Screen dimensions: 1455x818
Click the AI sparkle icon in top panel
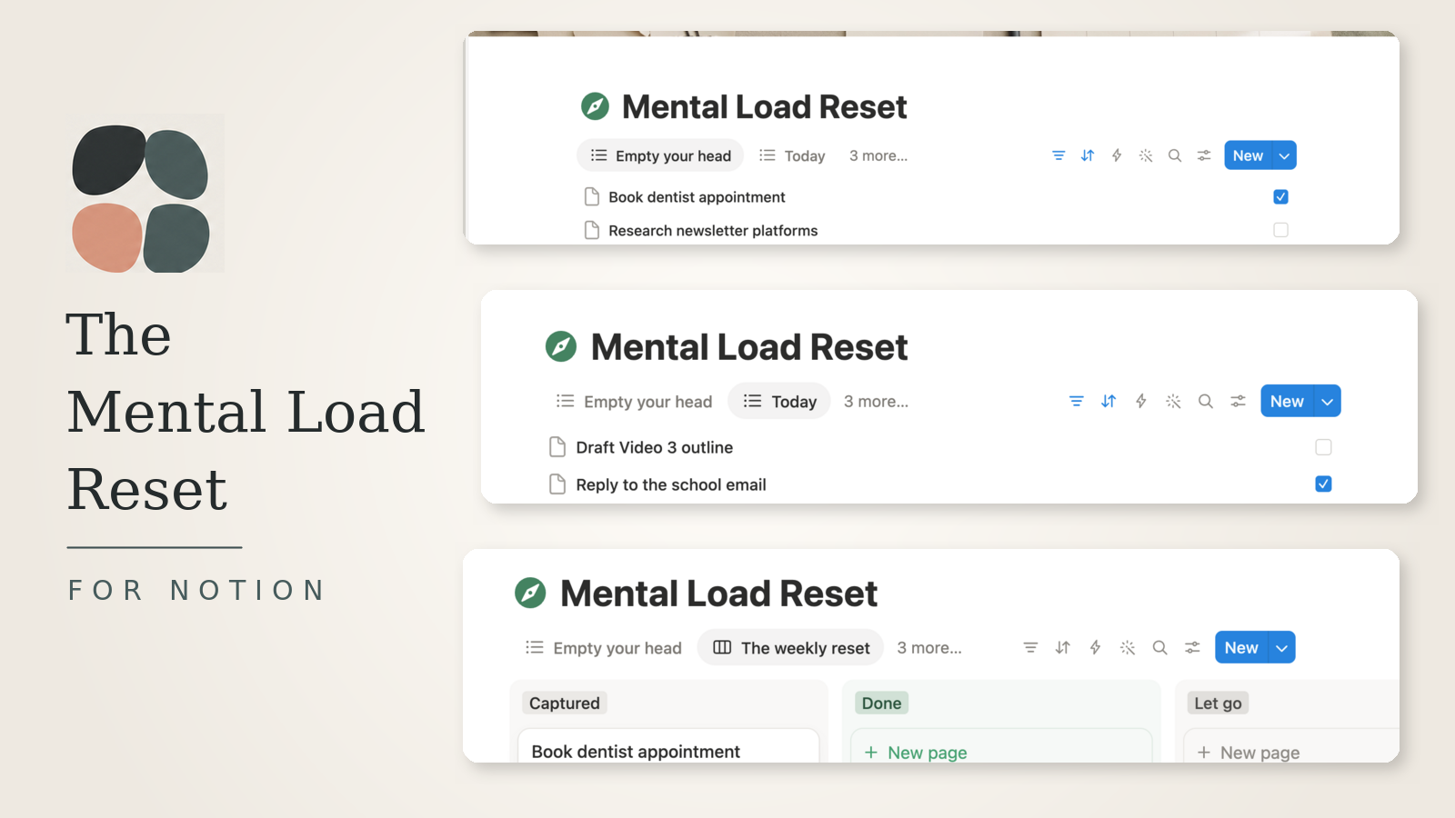pos(1146,155)
